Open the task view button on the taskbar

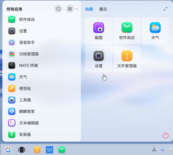(22, 150)
